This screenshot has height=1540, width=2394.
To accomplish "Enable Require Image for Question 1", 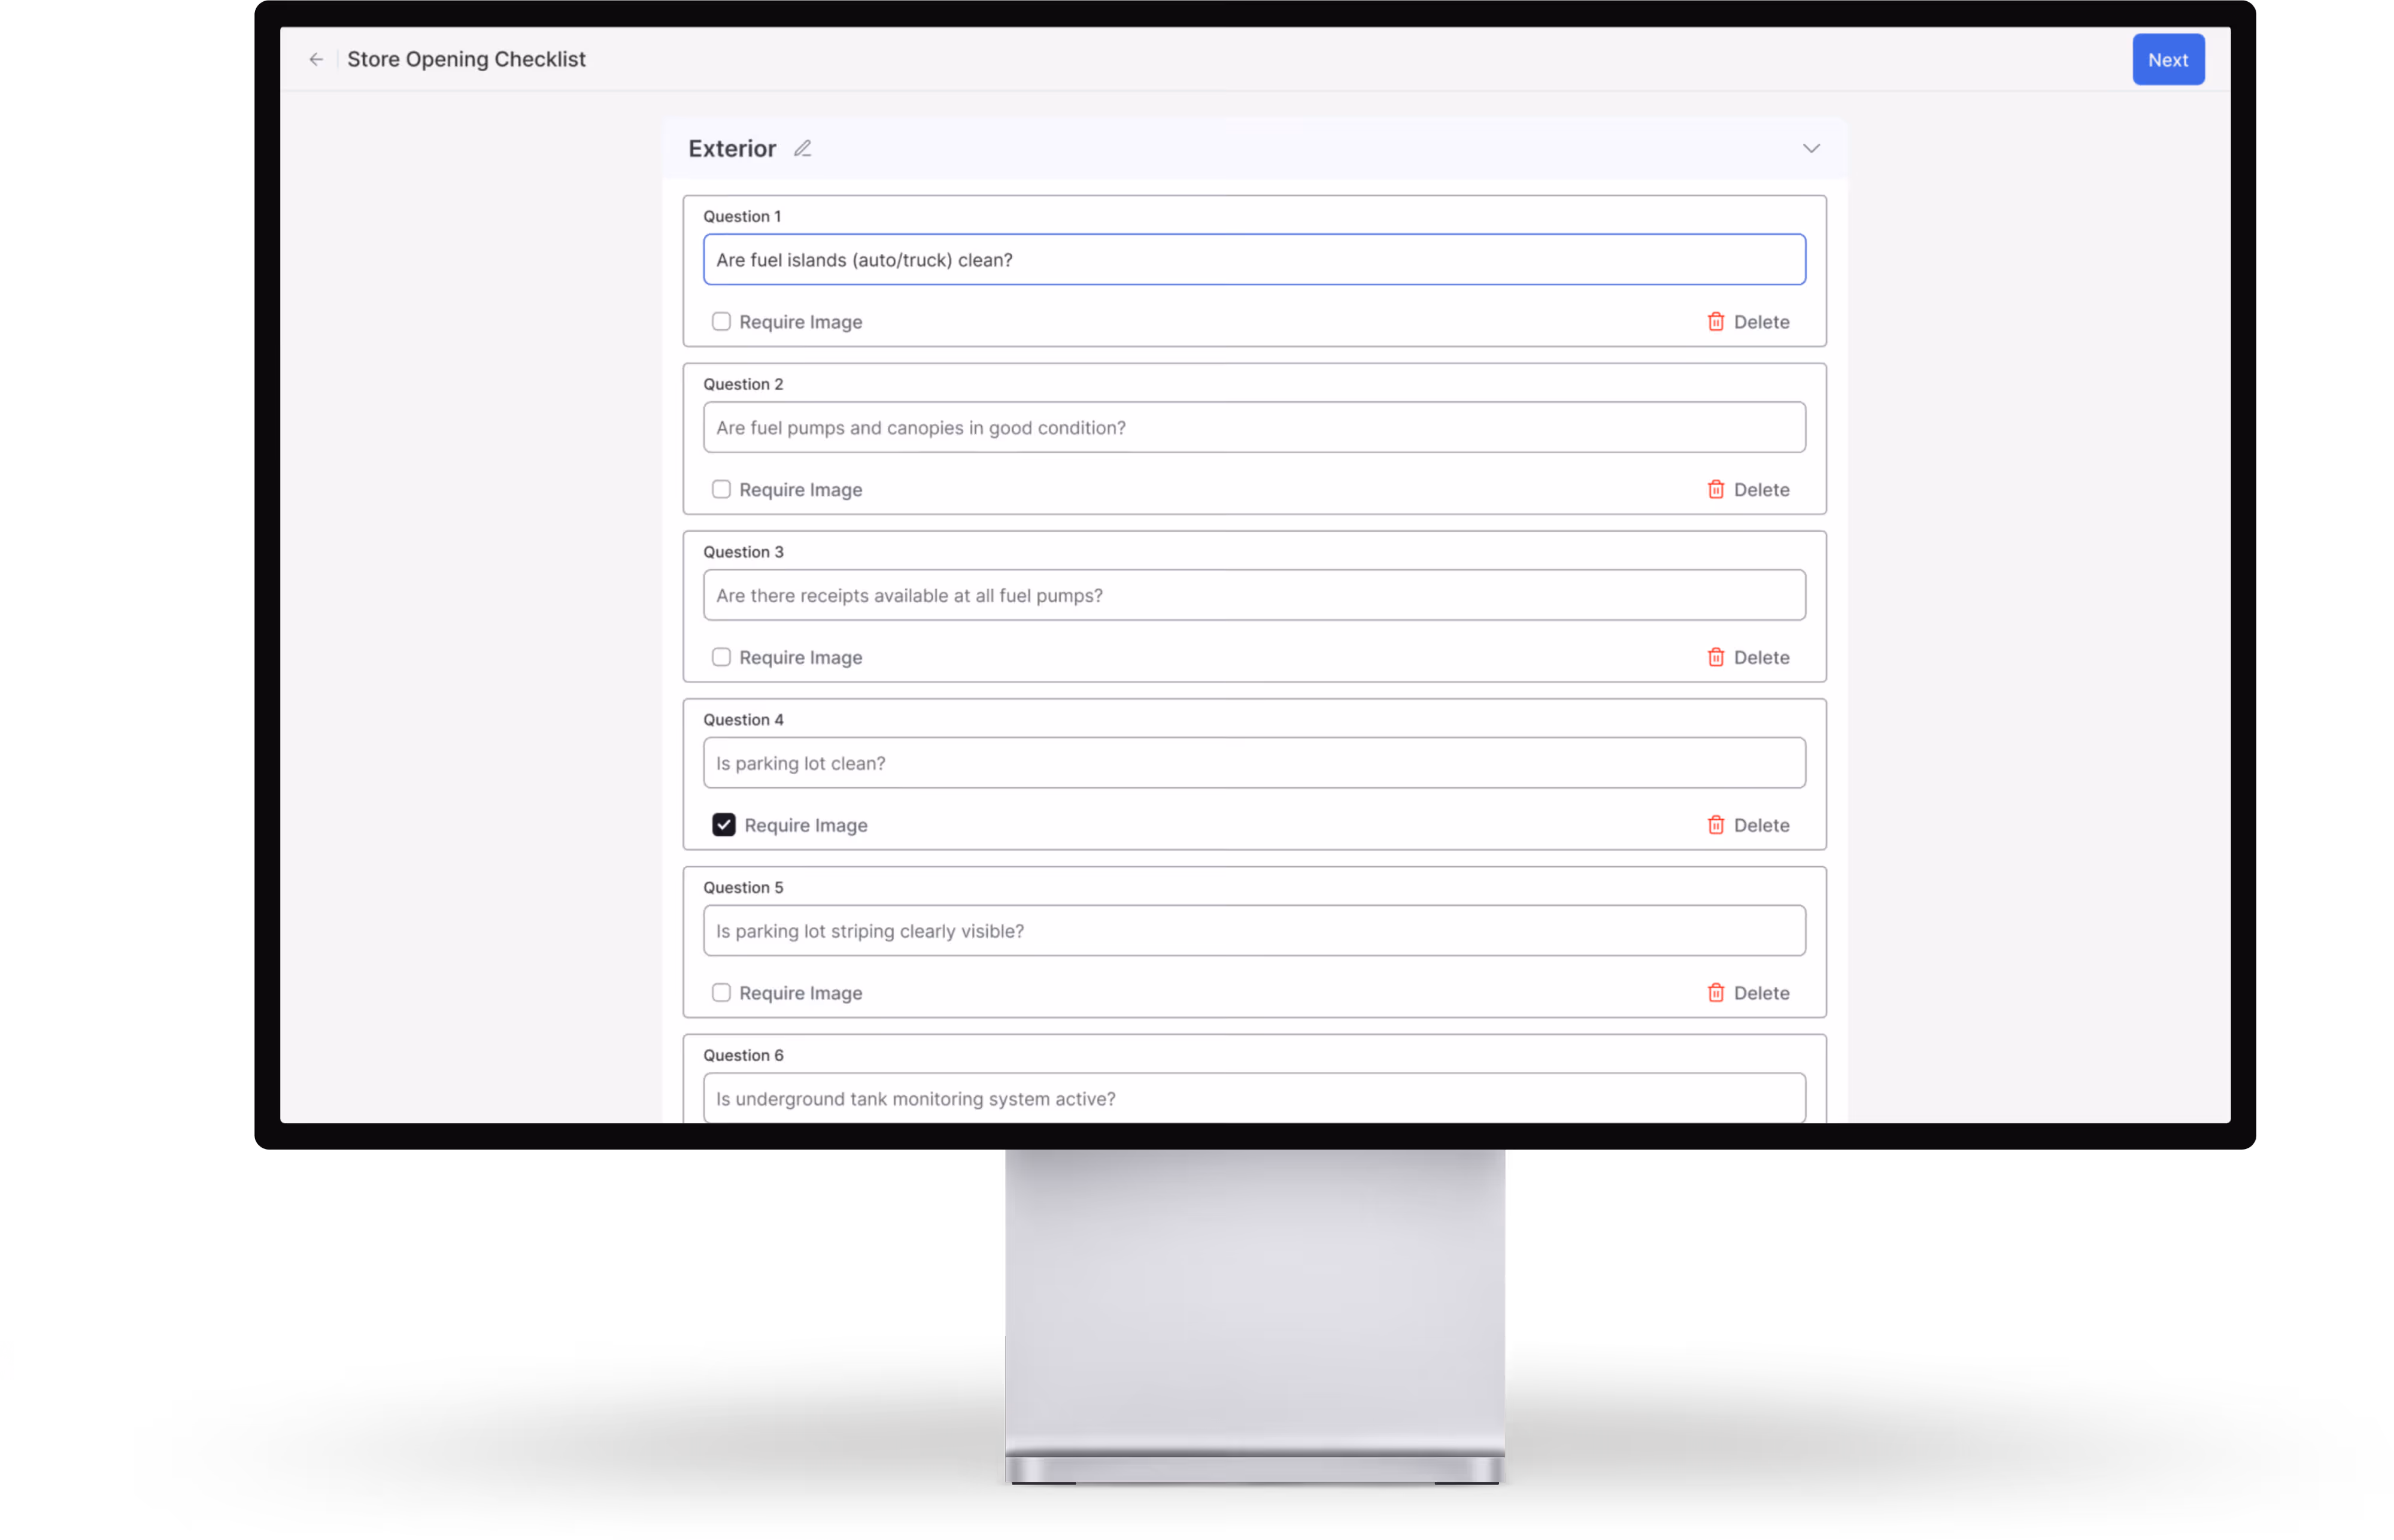I will (x=721, y=322).
